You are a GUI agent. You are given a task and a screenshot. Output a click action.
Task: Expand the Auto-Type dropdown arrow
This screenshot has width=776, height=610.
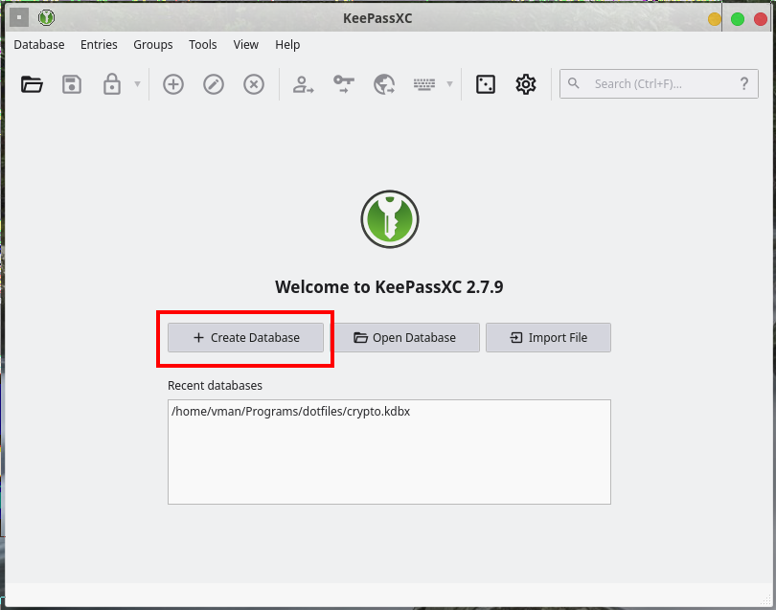click(450, 84)
